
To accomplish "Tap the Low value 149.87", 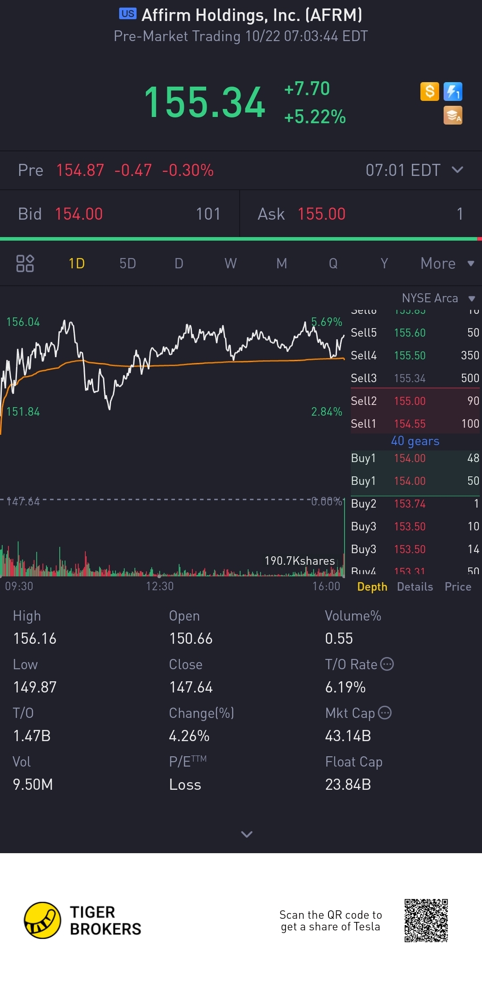I will point(35,687).
